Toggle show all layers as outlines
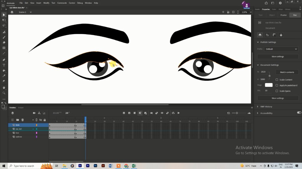 point(36,120)
